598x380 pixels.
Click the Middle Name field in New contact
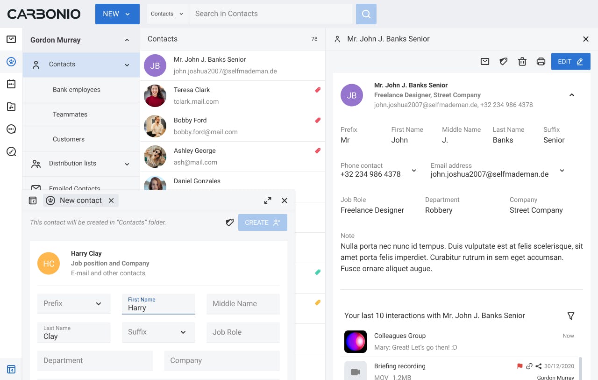[x=243, y=303]
